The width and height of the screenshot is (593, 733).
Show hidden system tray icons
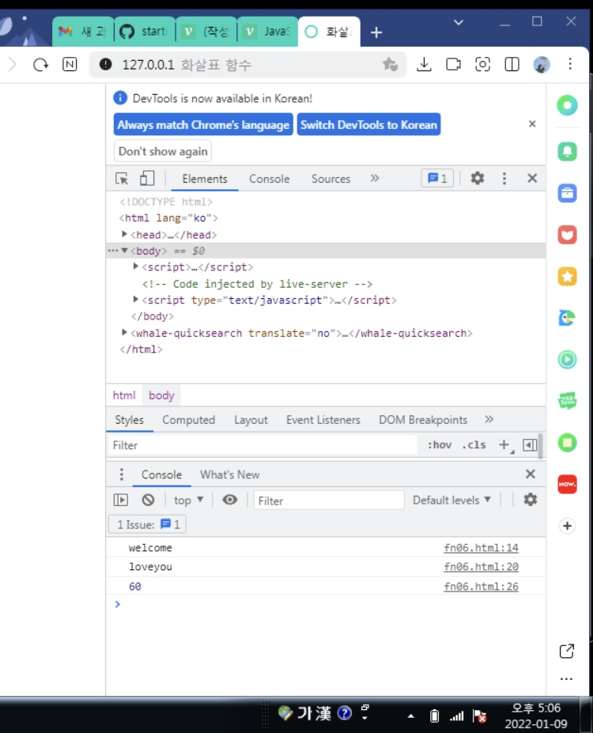pyautogui.click(x=411, y=716)
